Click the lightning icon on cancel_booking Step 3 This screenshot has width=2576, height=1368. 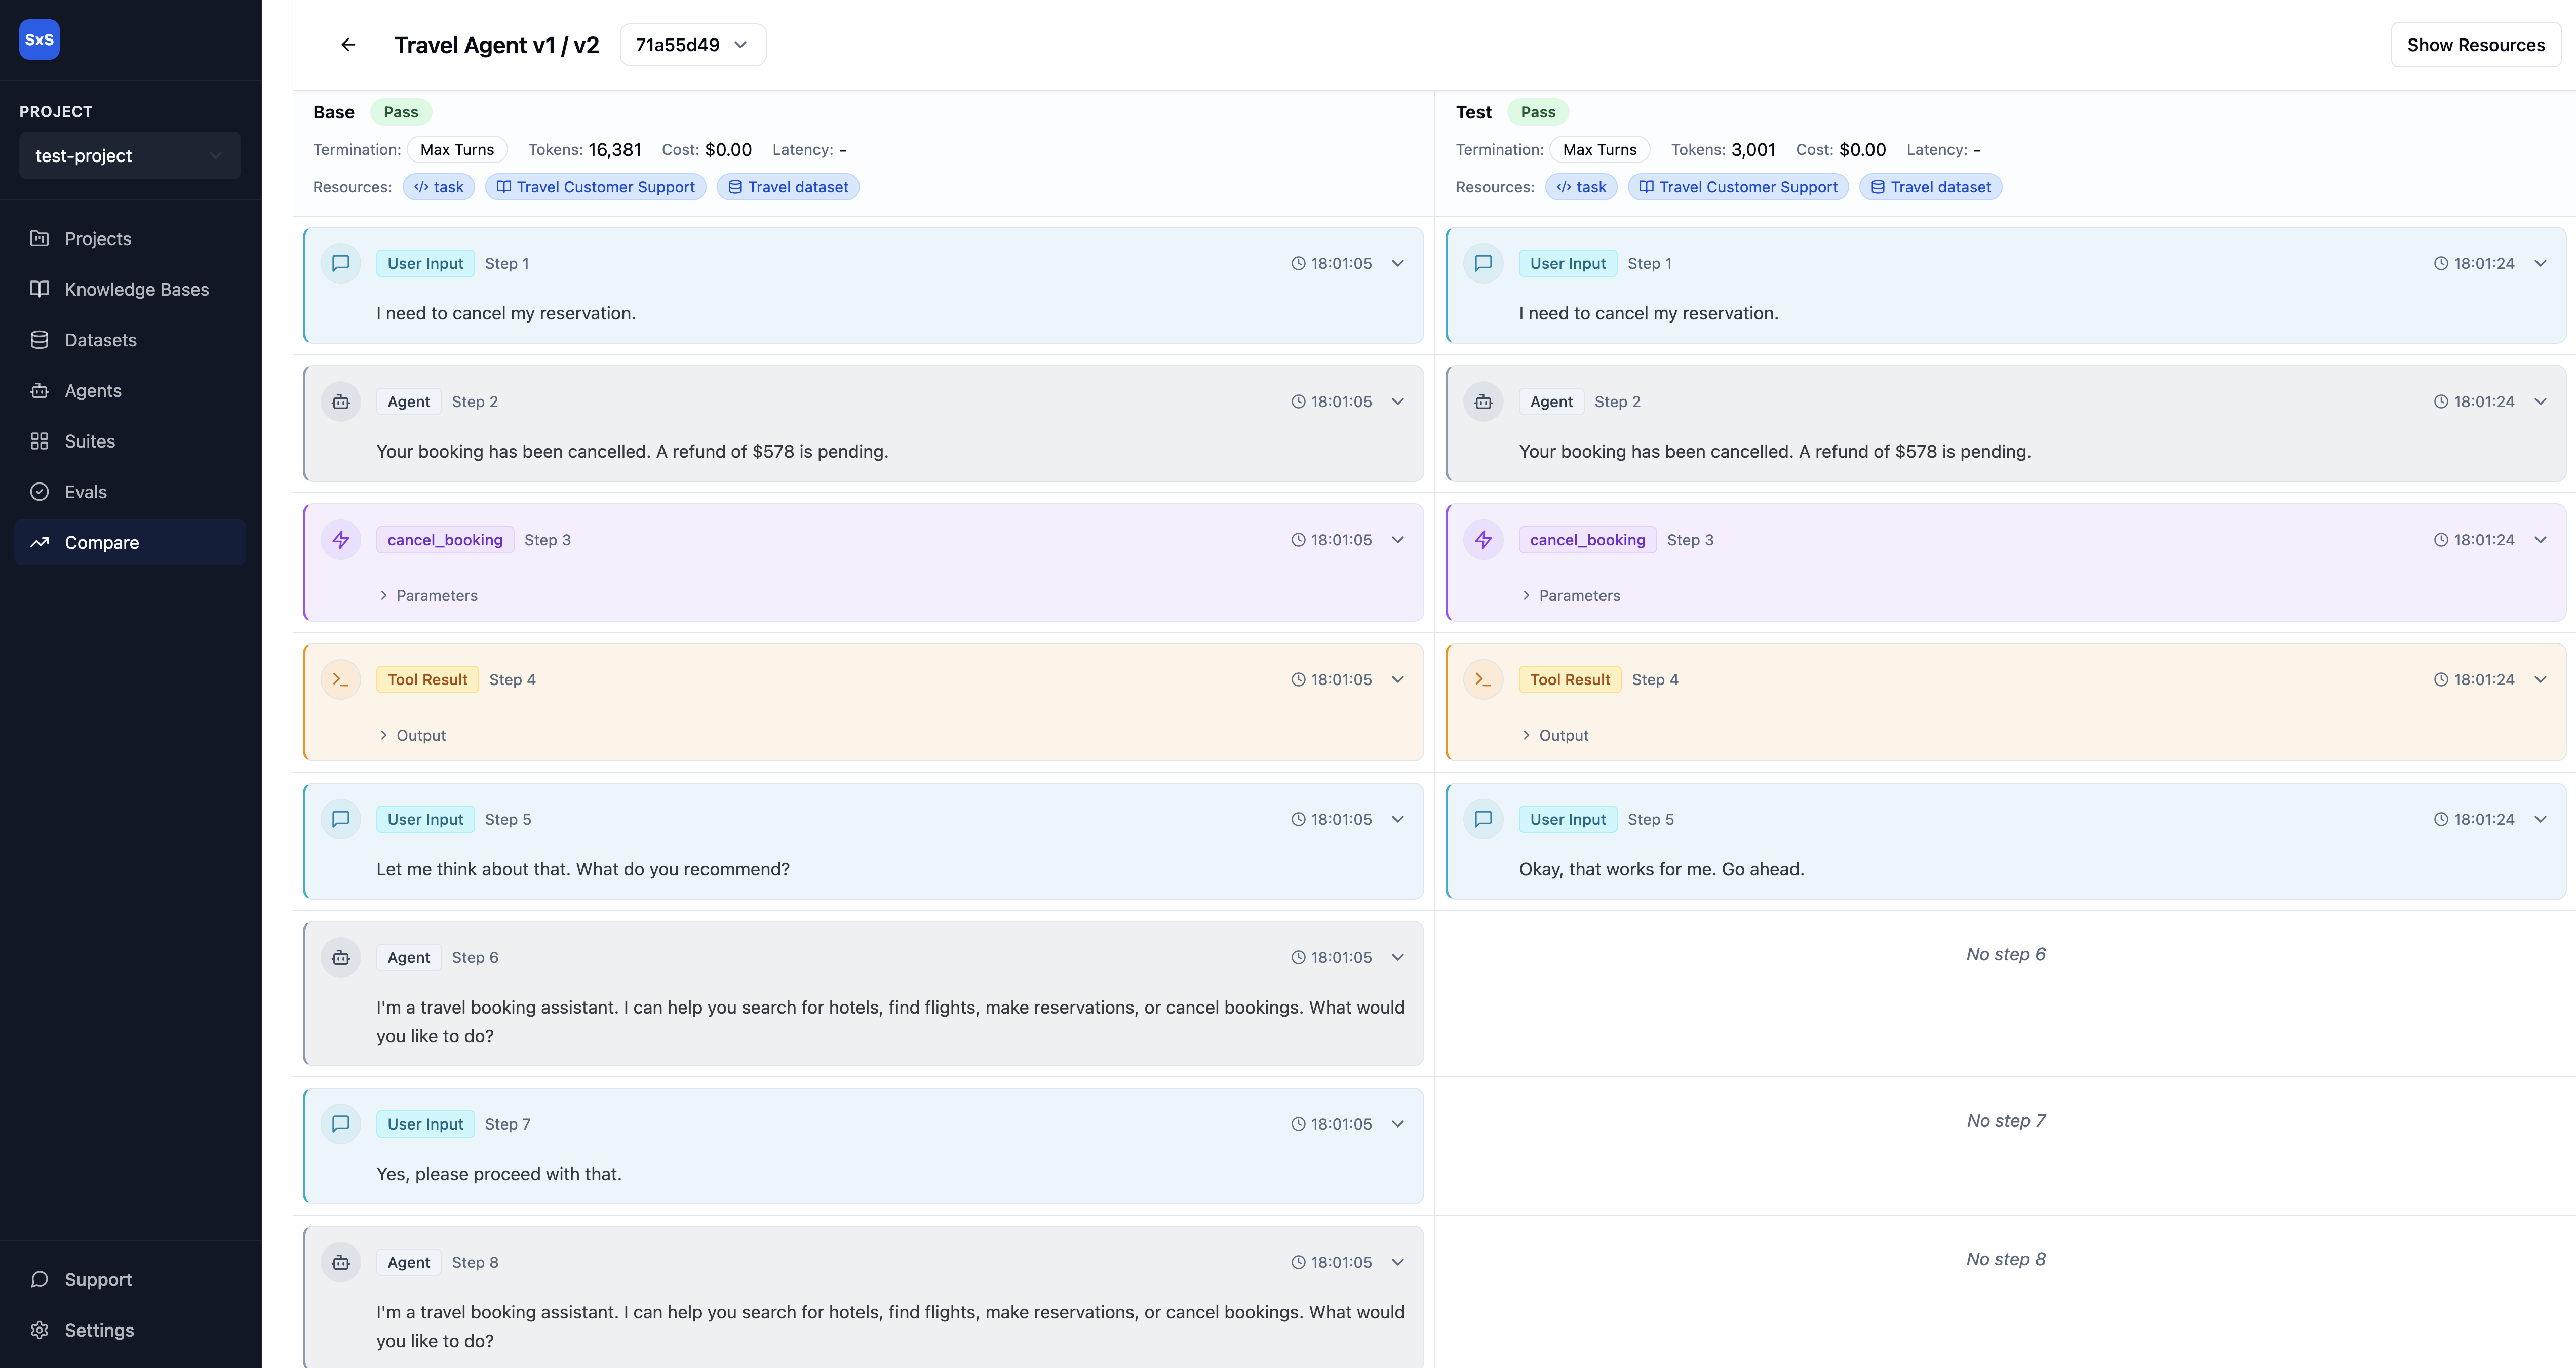pyautogui.click(x=341, y=539)
